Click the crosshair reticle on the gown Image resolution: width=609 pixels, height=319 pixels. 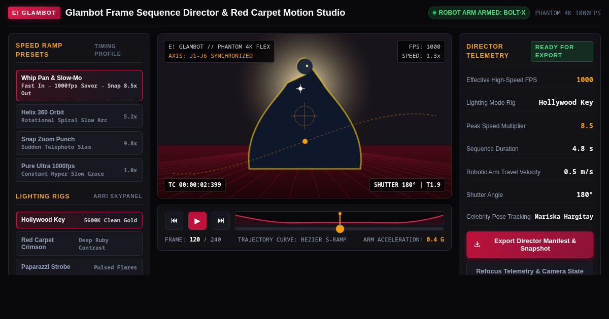point(304,116)
